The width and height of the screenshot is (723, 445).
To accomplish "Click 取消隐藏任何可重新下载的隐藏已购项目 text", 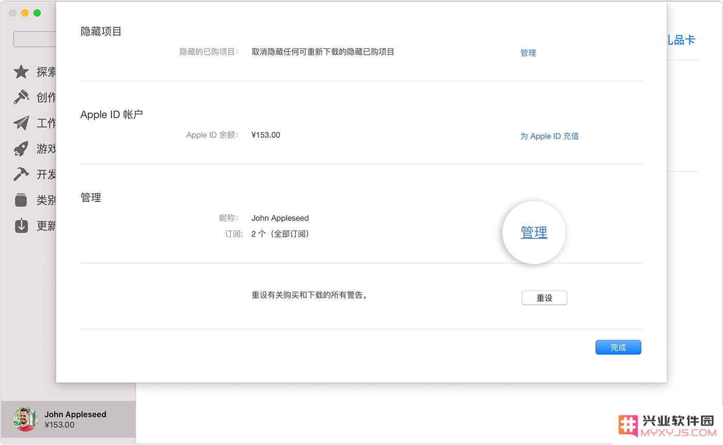I will [x=323, y=52].
